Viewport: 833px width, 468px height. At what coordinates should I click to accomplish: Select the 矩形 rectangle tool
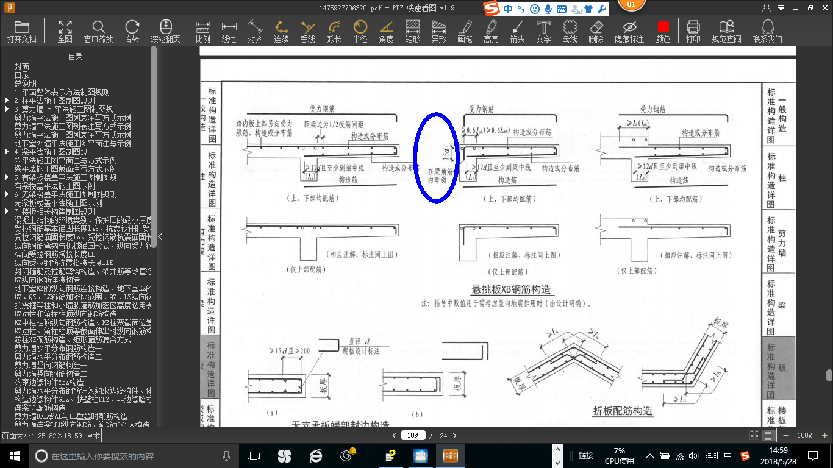click(x=413, y=31)
